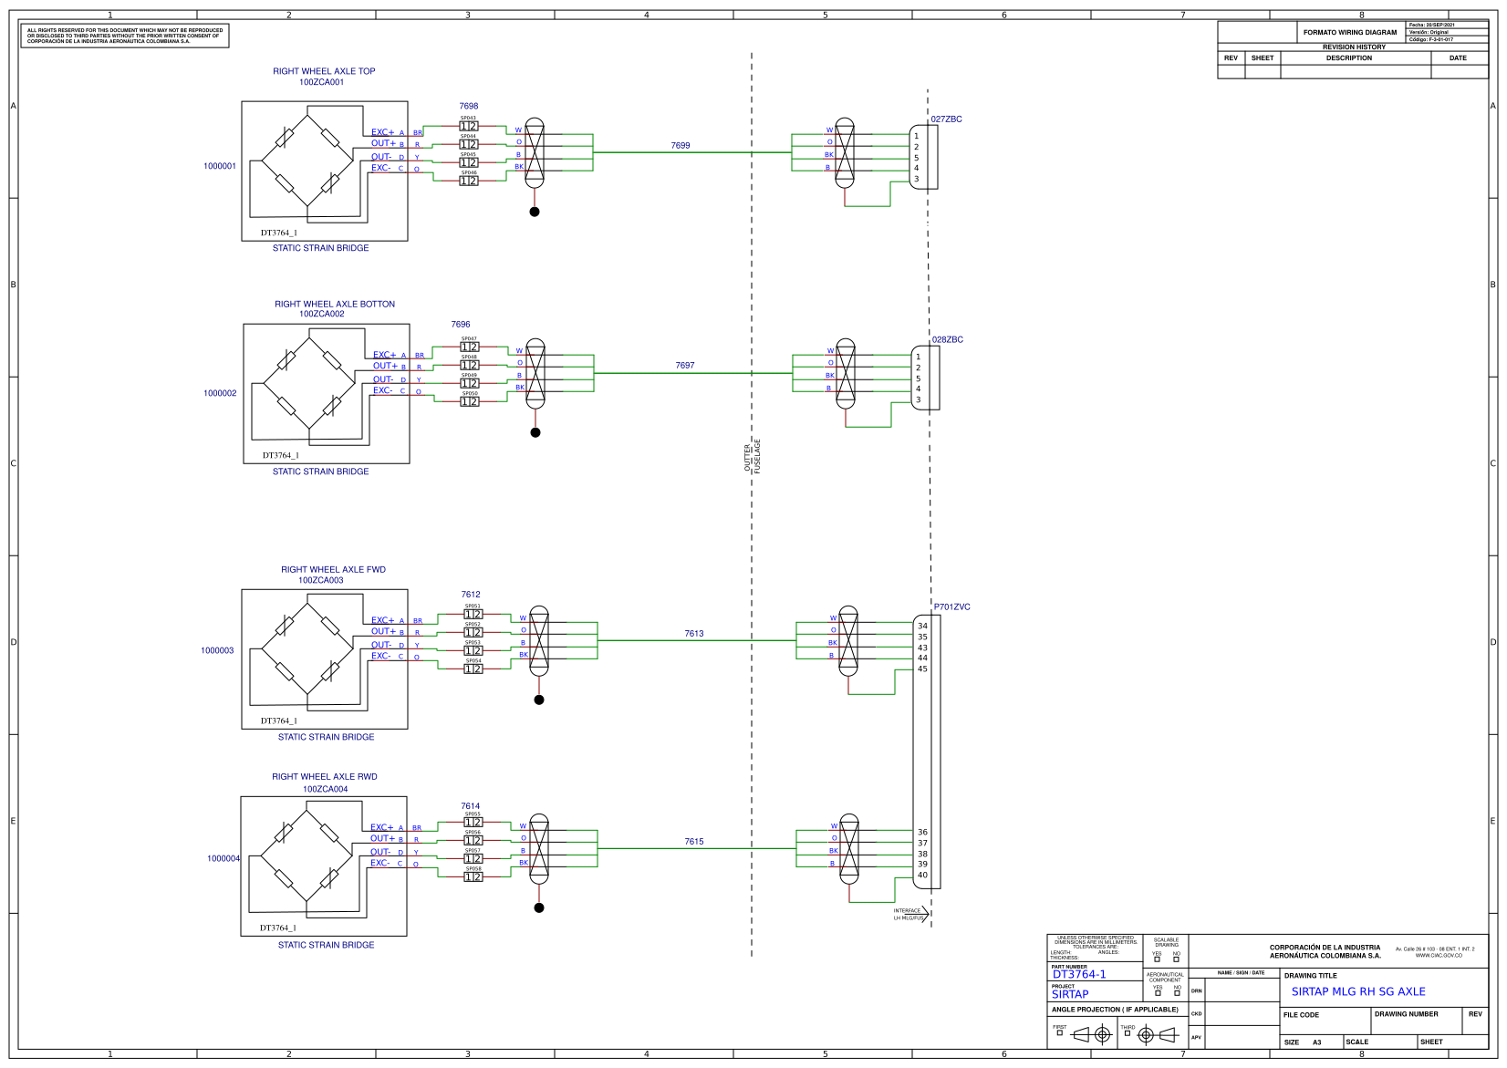This screenshot has width=1507, height=1068.
Task: Tick the THIRD angle projection checkbox
Action: click(x=1127, y=1033)
